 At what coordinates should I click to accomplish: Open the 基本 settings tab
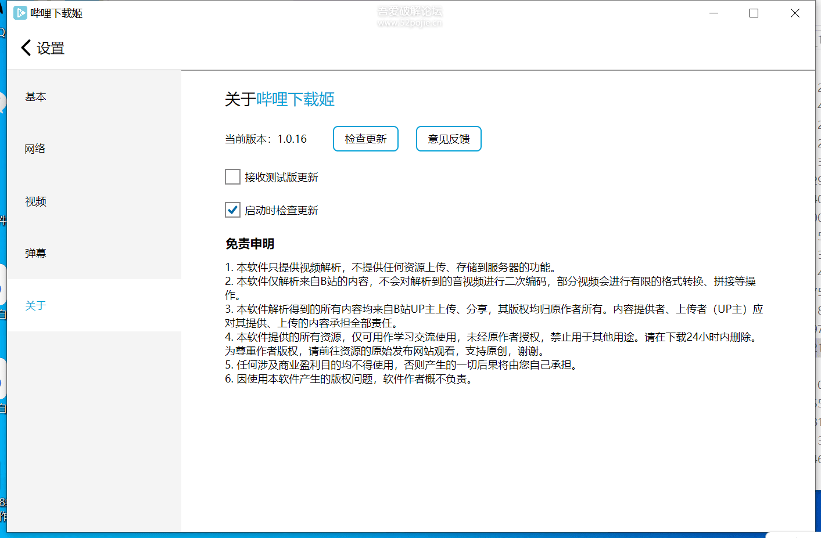point(94,97)
